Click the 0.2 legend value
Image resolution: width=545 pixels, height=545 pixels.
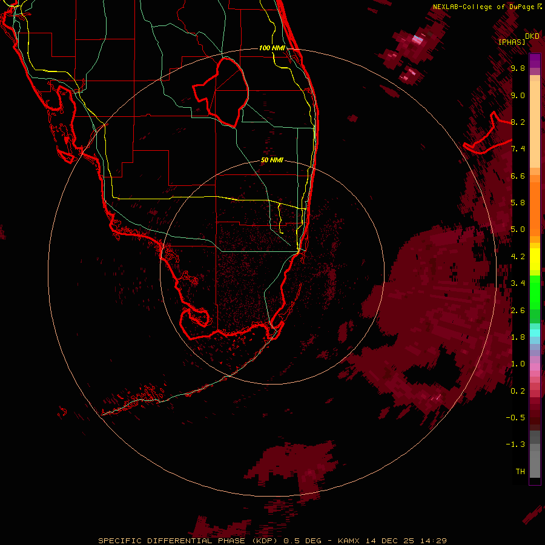518,391
